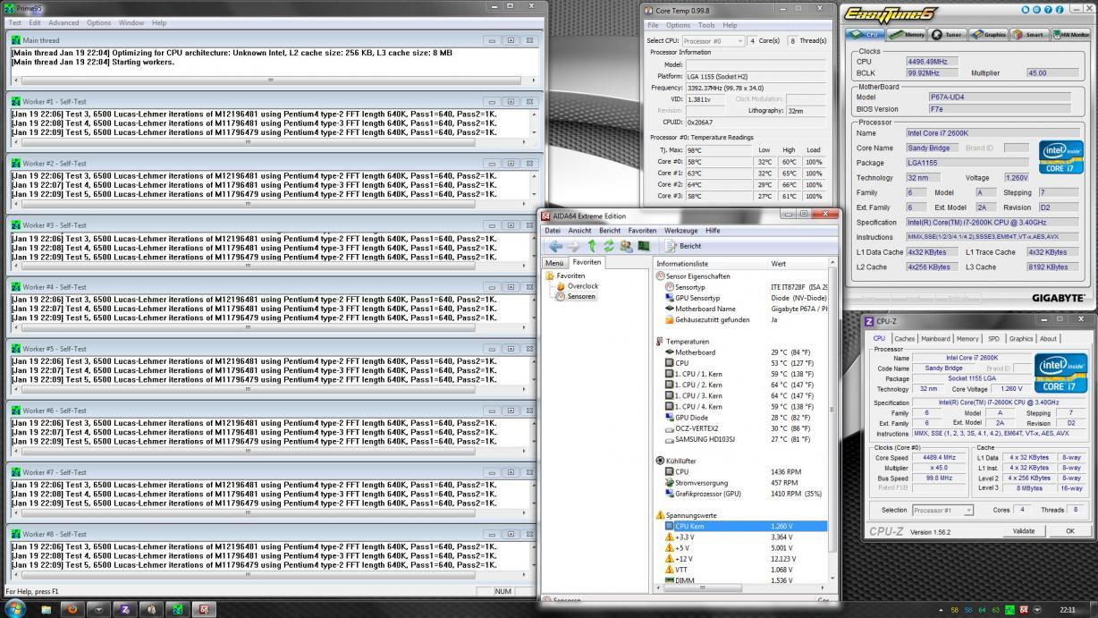Show hidden tray icons arrow

click(x=940, y=609)
